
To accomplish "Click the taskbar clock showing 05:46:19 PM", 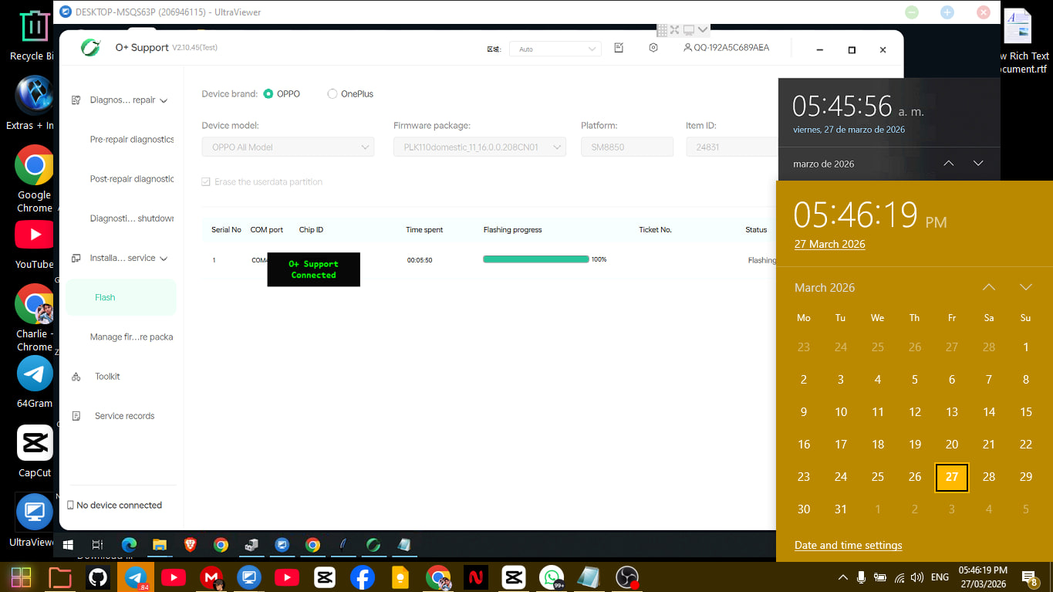I will tap(983, 577).
